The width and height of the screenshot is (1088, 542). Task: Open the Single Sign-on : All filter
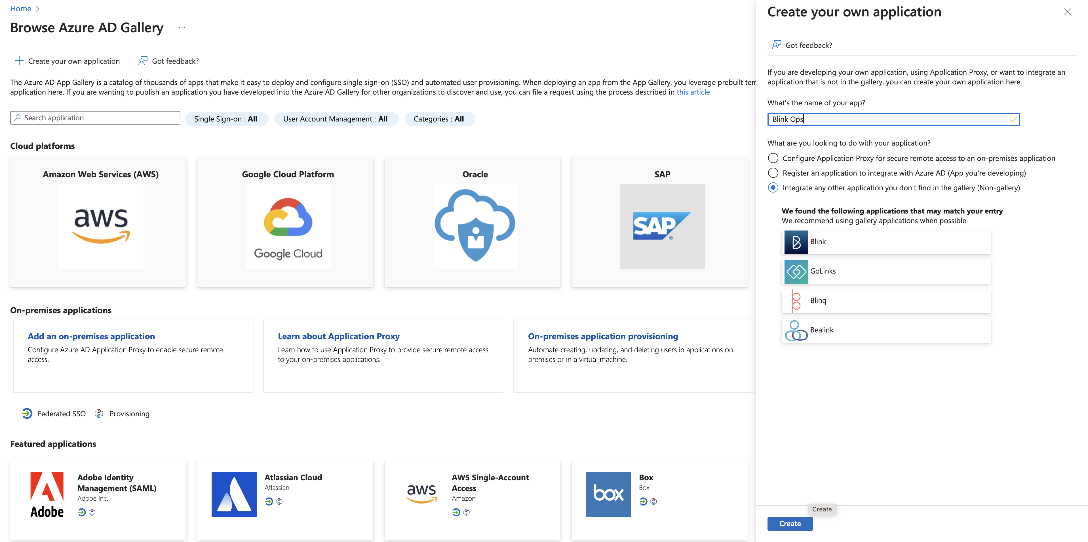click(226, 119)
